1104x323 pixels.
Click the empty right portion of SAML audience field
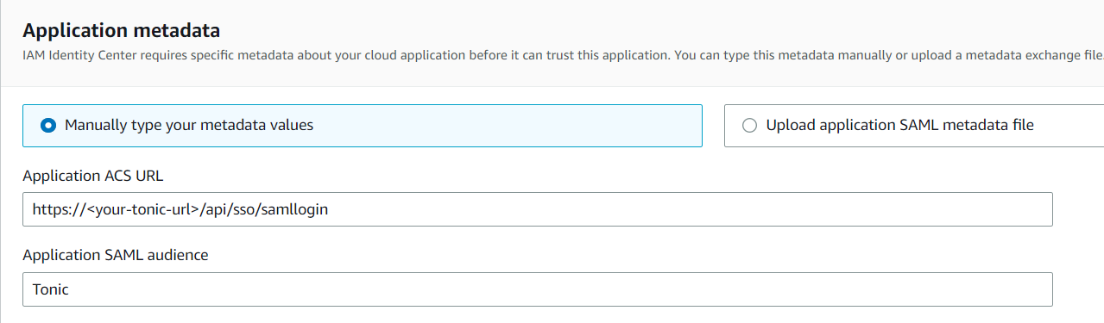pos(561,289)
